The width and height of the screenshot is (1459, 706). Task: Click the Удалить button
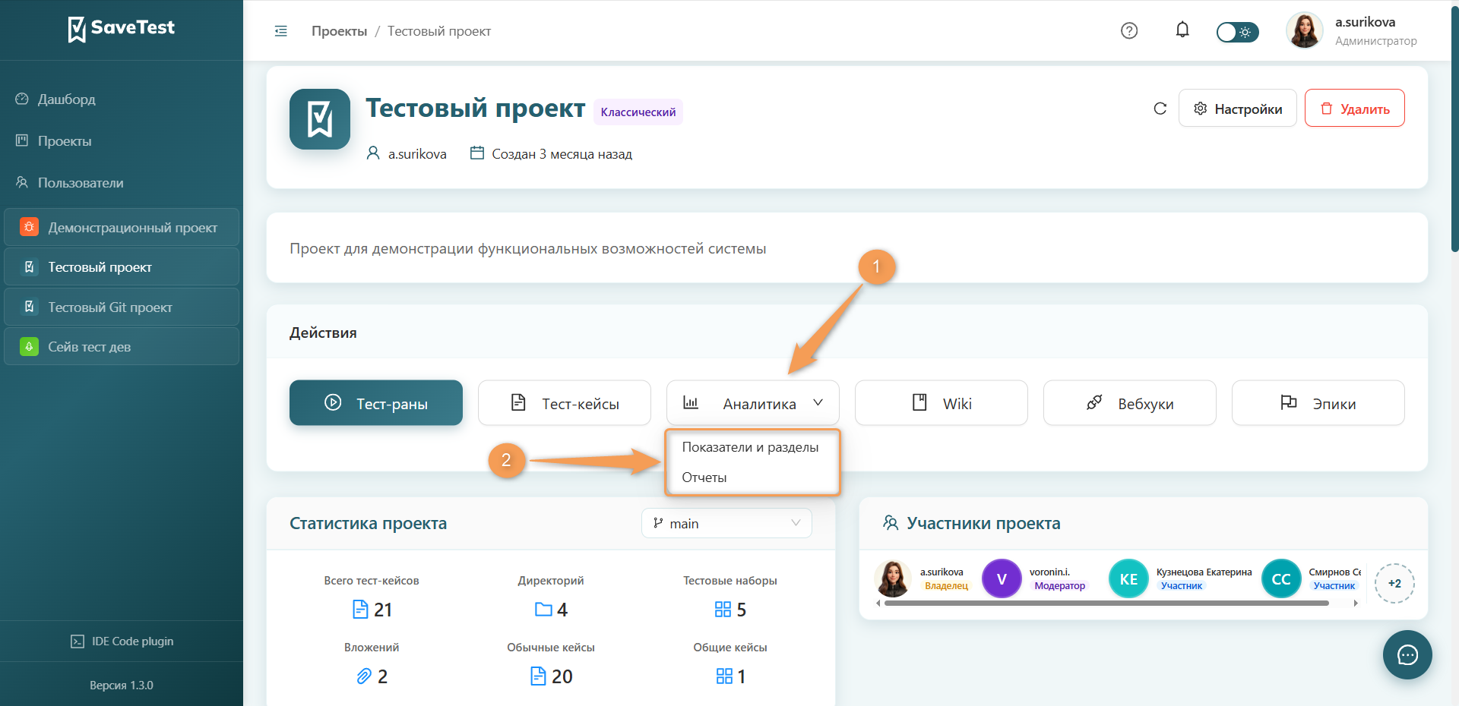tap(1355, 109)
